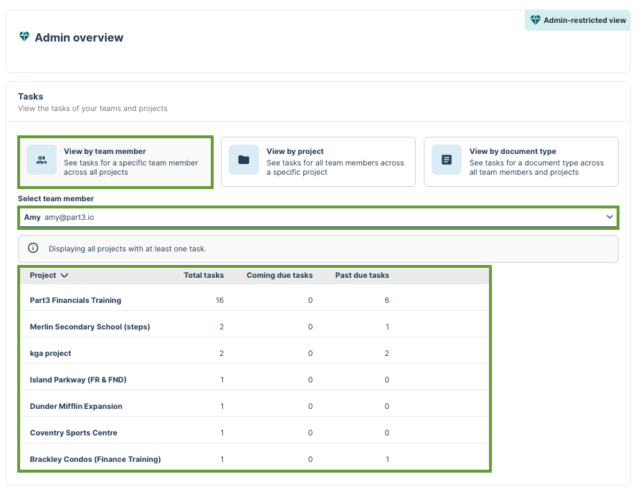Open Brackley Condos (Finance Training) project
The image size is (641, 497).
coord(255,460)
